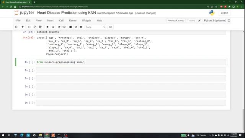The image size is (245, 138).
Task: Paste cells below icon
Action: tap(41, 27)
